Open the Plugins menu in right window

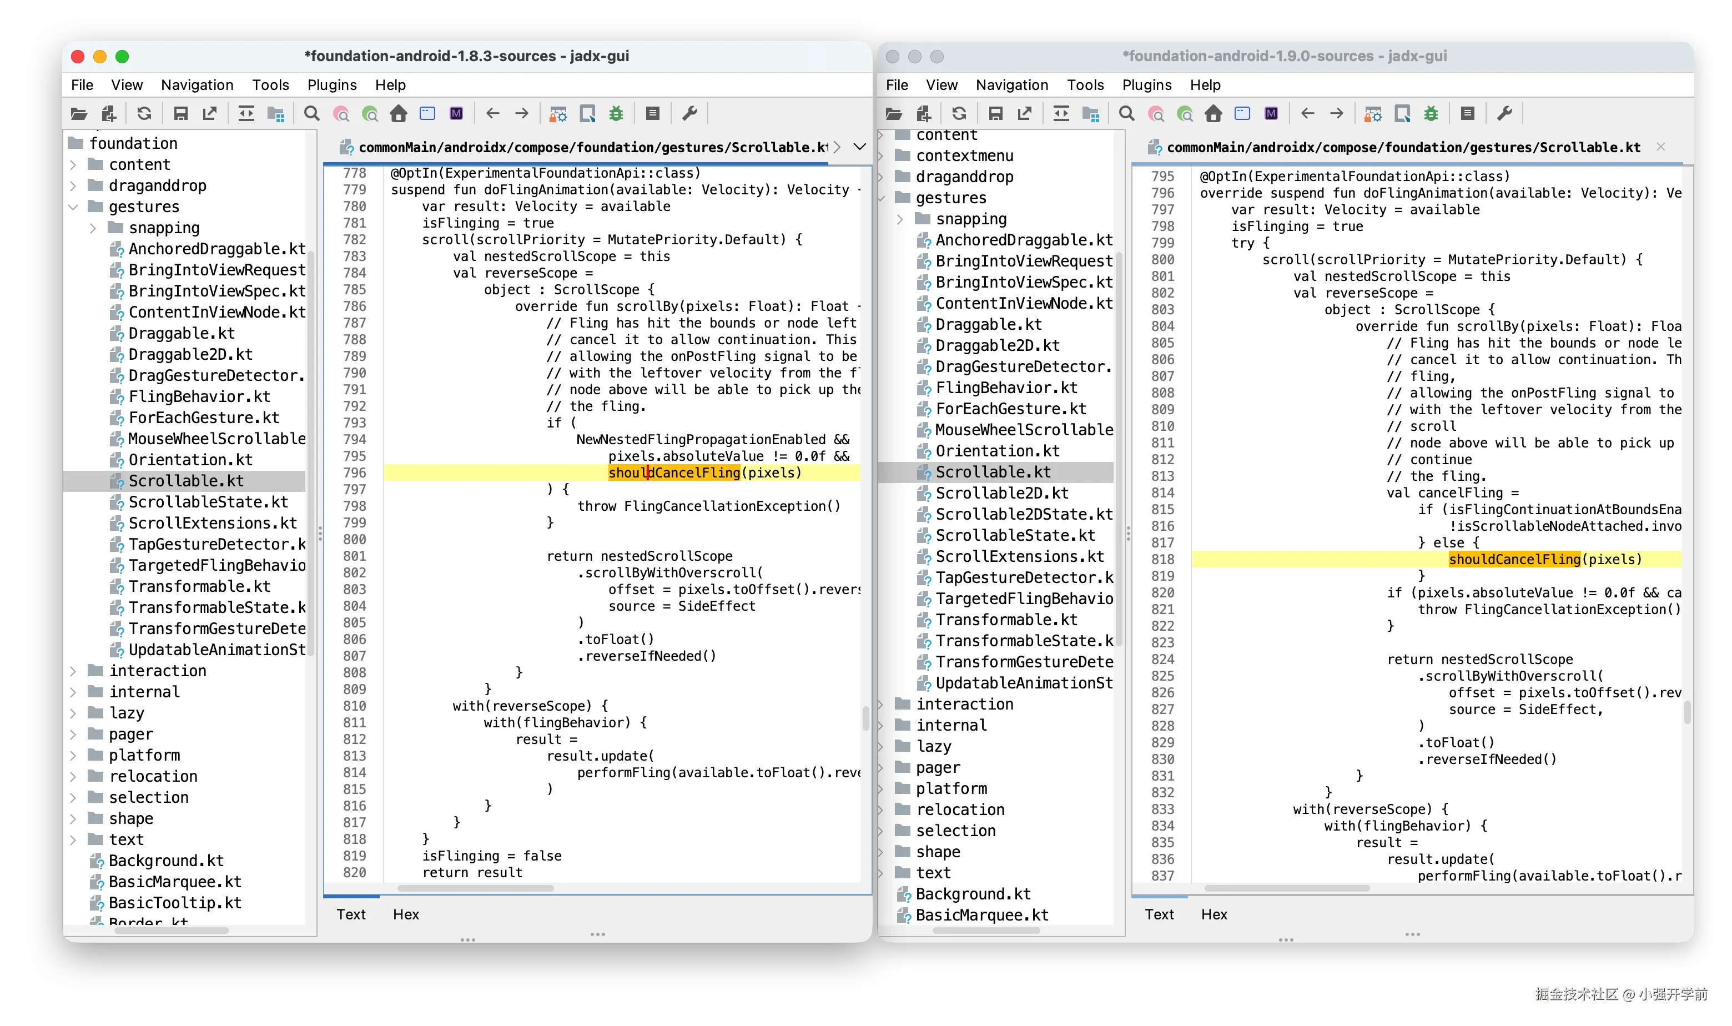tap(1146, 84)
